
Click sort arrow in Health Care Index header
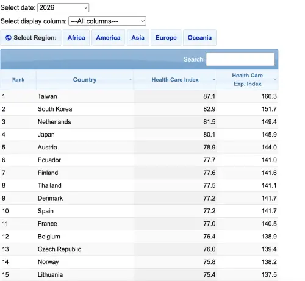tap(214, 80)
